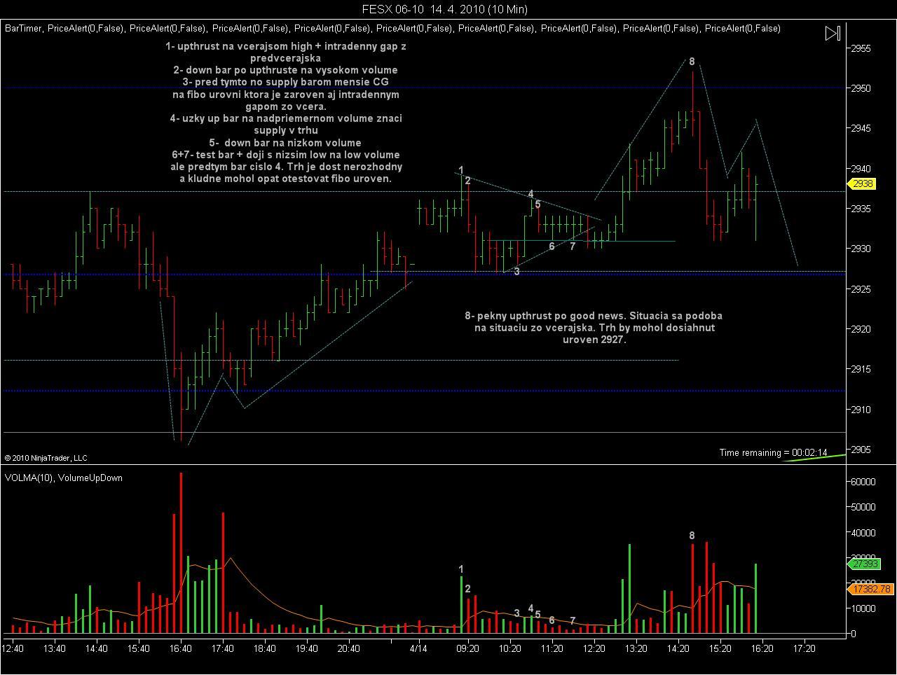Click the 15:40 time axis label

tap(139, 648)
